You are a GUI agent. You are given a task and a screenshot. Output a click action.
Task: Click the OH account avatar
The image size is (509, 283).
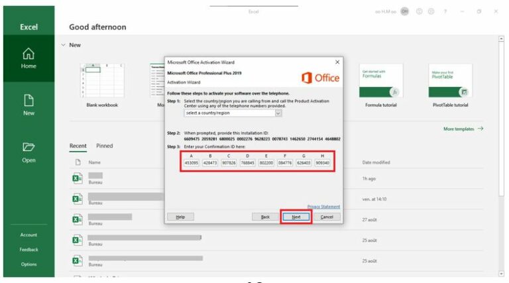[x=404, y=11]
